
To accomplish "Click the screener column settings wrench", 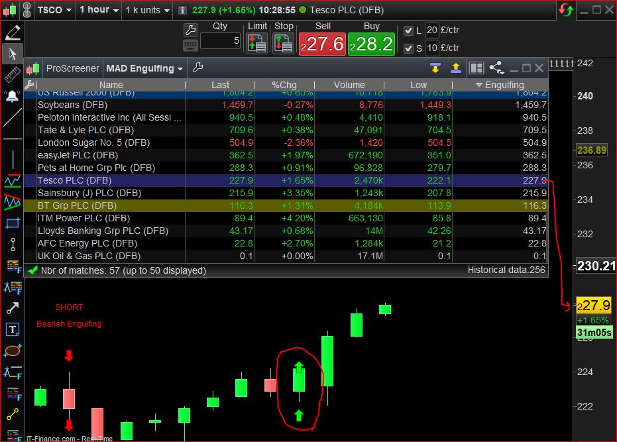I will click(x=29, y=85).
